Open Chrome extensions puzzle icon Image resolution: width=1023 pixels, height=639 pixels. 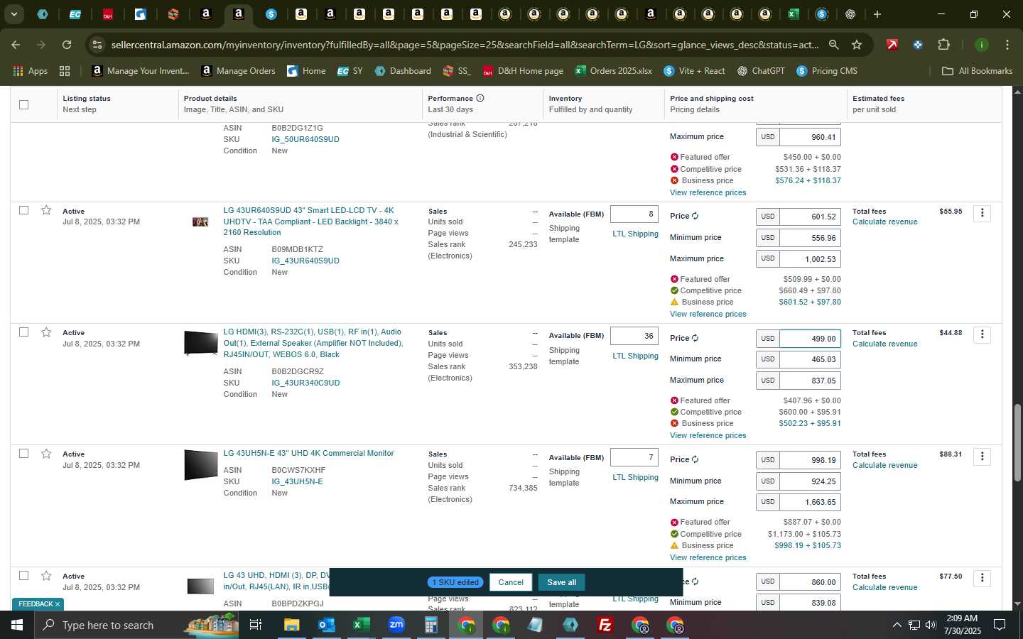(943, 45)
